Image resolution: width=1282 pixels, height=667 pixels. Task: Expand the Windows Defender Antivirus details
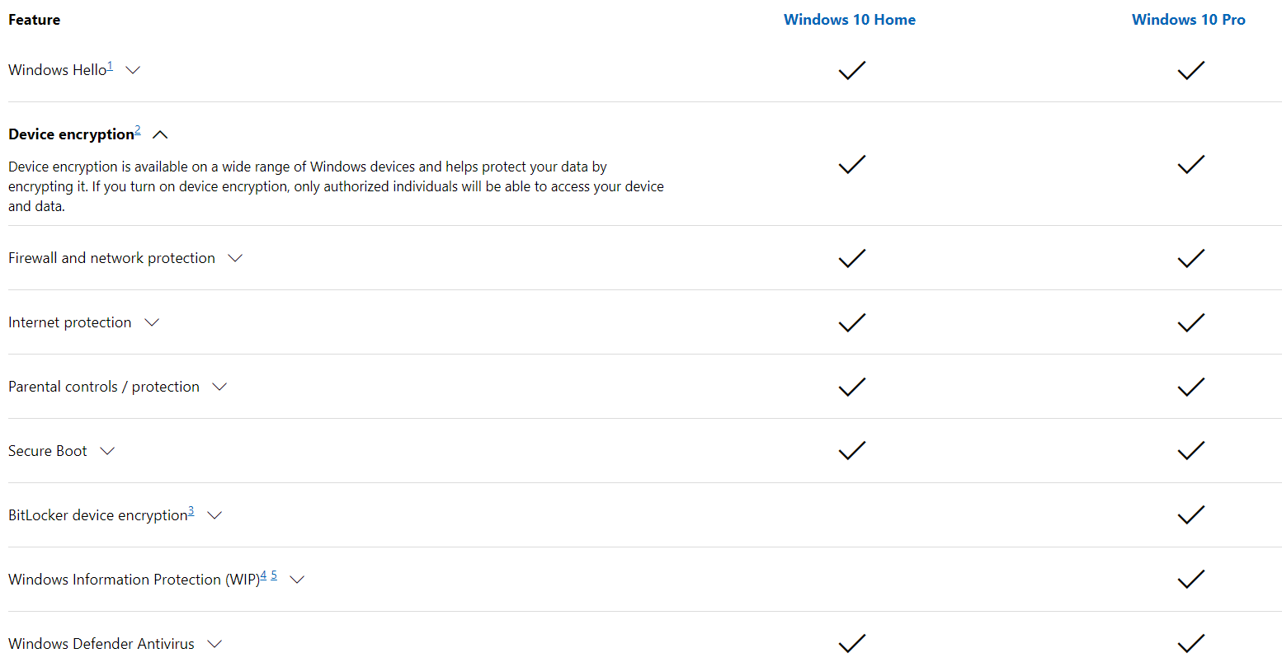pyautogui.click(x=214, y=644)
